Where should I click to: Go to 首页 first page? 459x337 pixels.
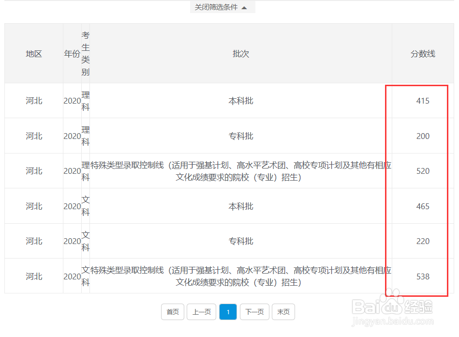pos(172,312)
